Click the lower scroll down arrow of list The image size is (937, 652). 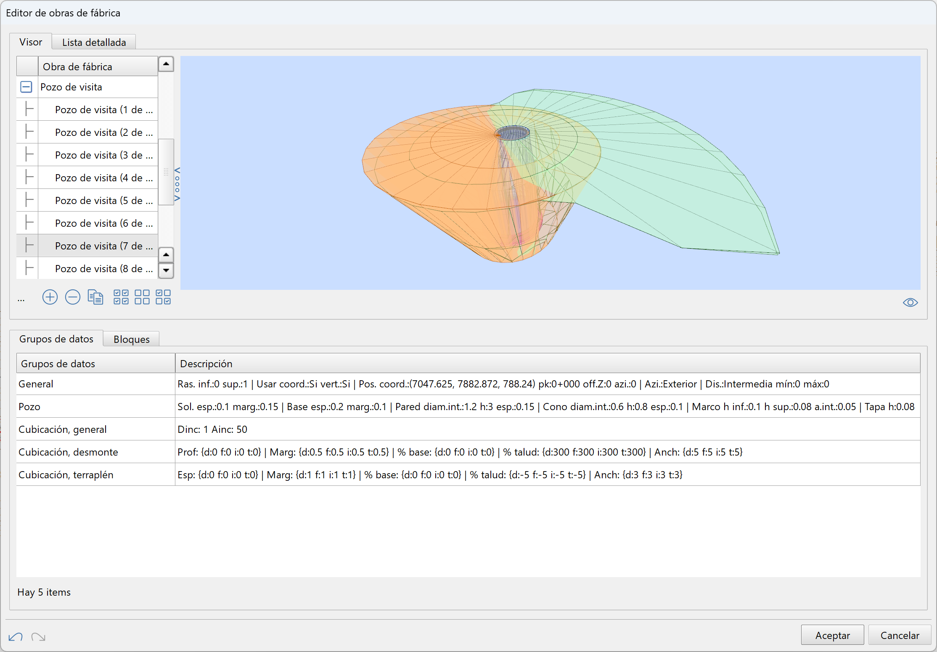click(166, 270)
